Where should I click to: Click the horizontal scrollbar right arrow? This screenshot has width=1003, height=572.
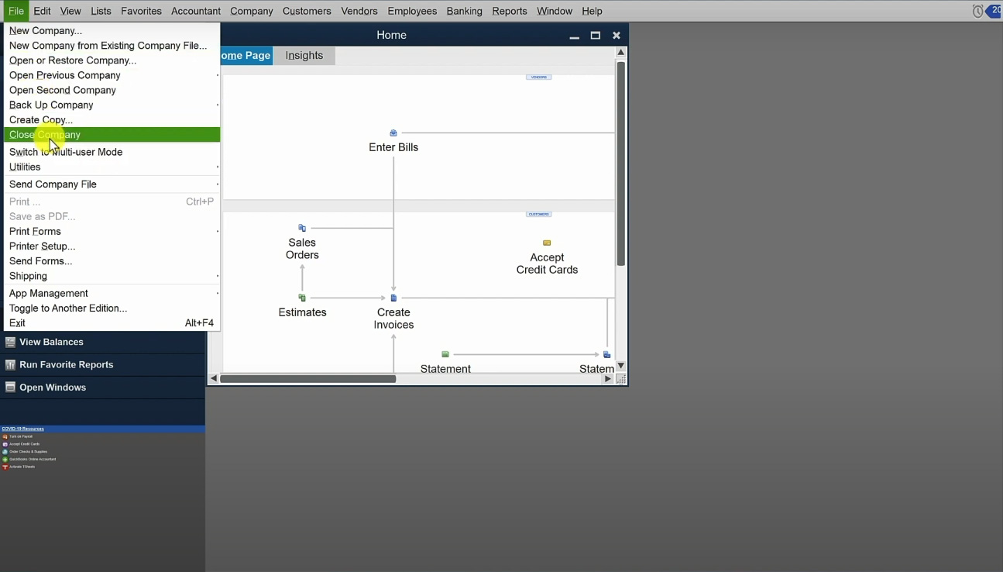click(608, 379)
